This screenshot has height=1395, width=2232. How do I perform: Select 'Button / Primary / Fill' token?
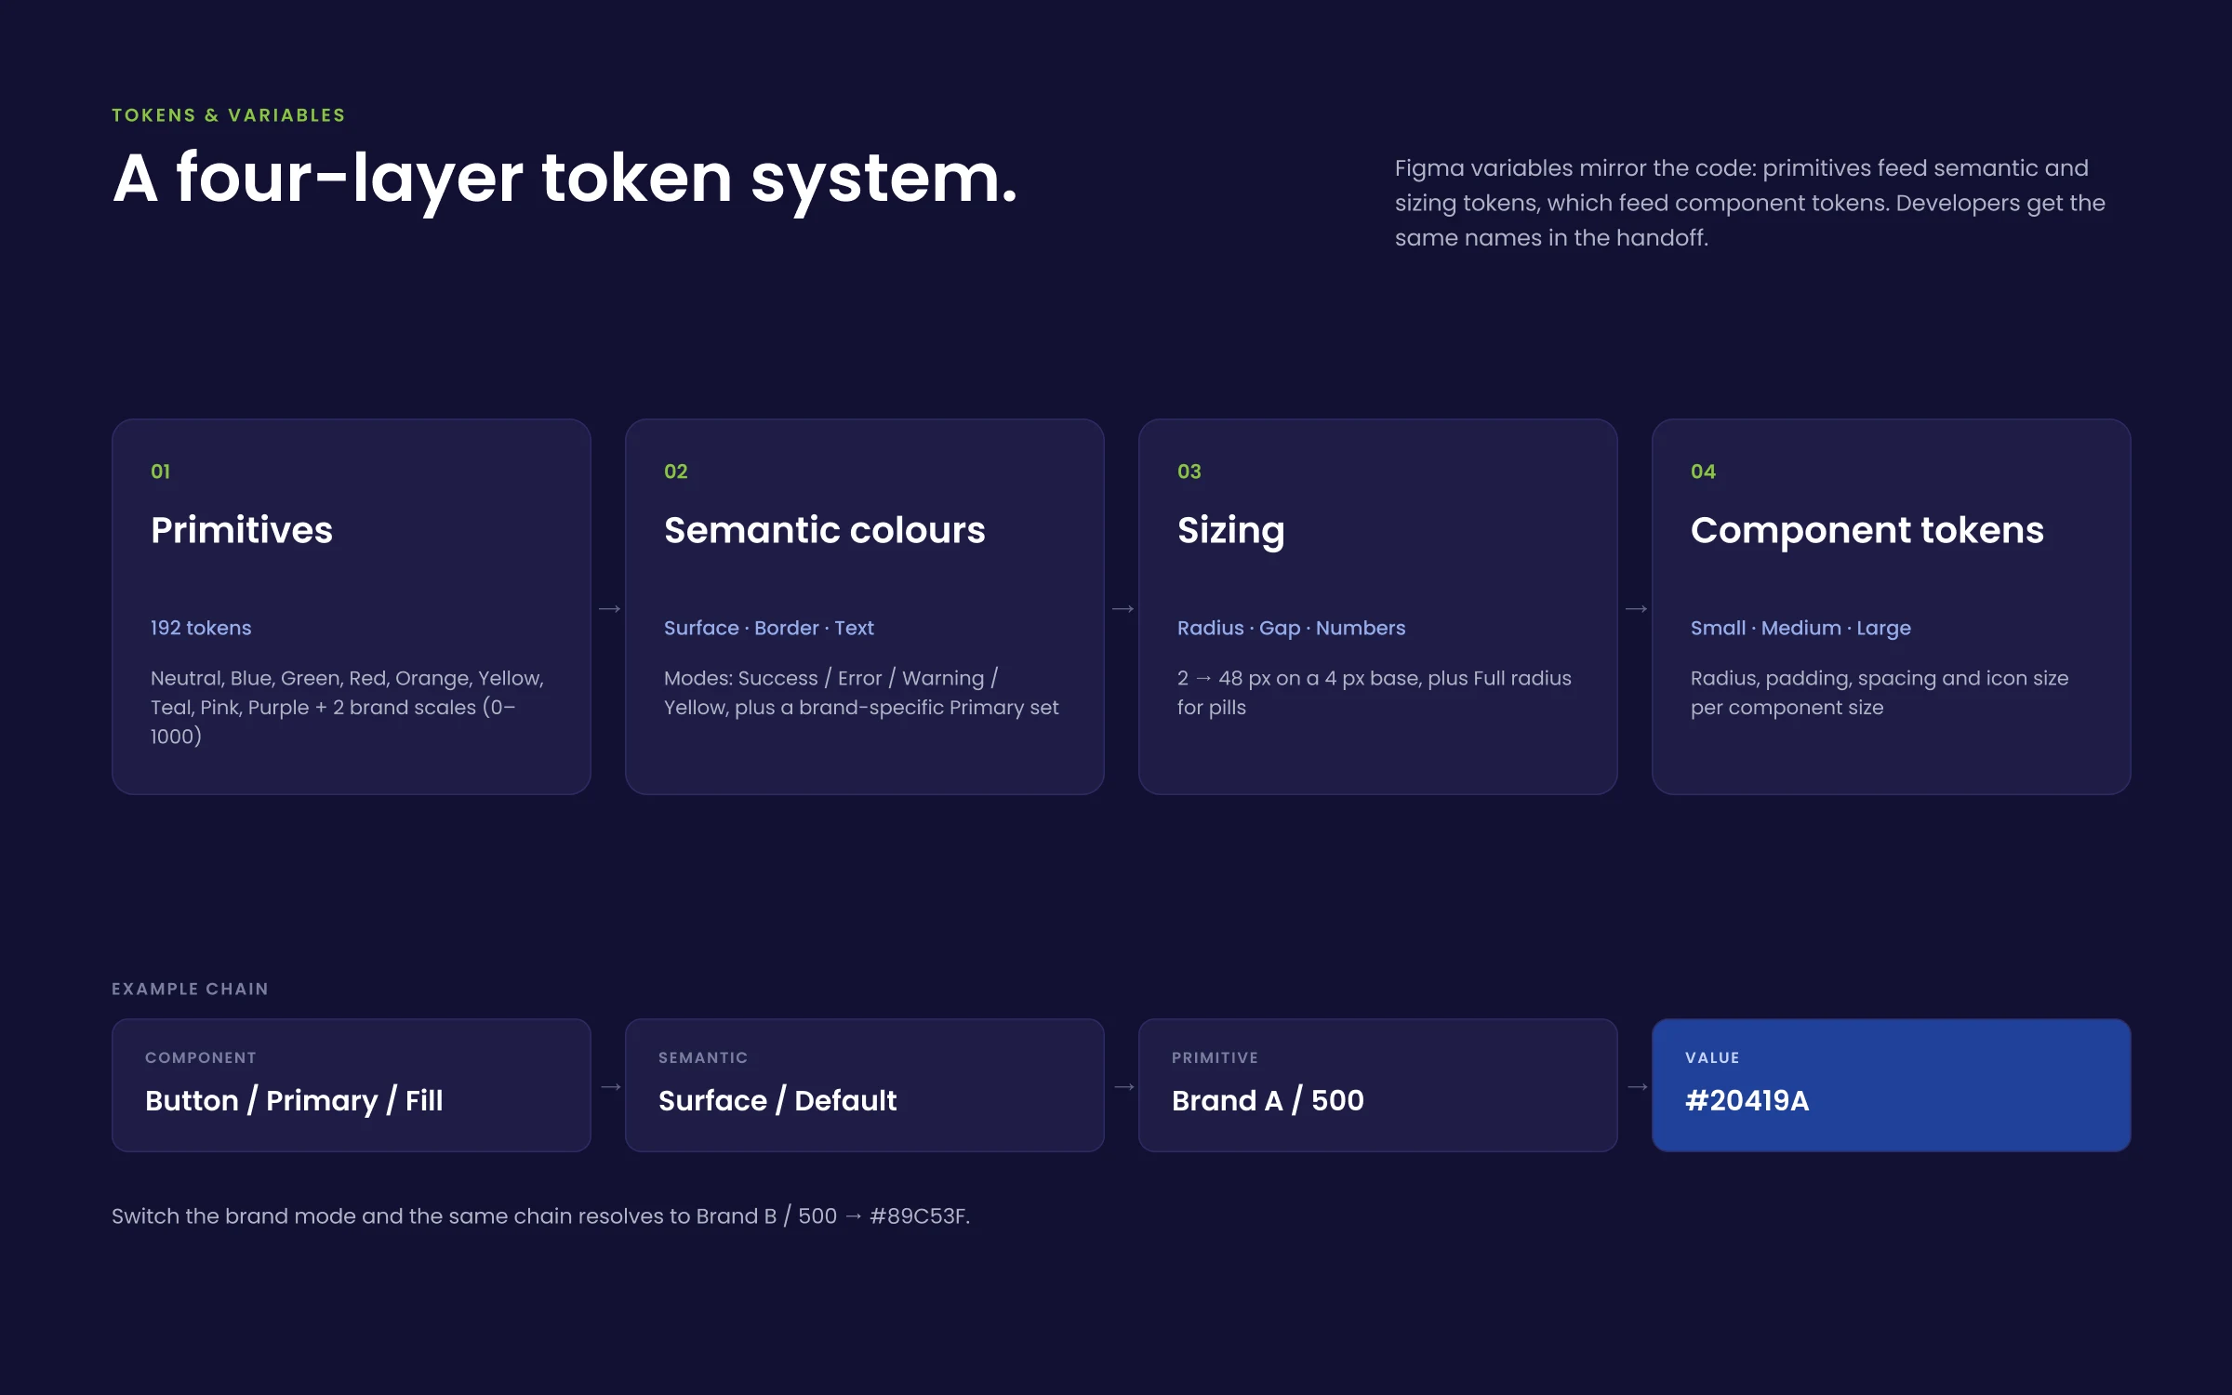tap(294, 1100)
